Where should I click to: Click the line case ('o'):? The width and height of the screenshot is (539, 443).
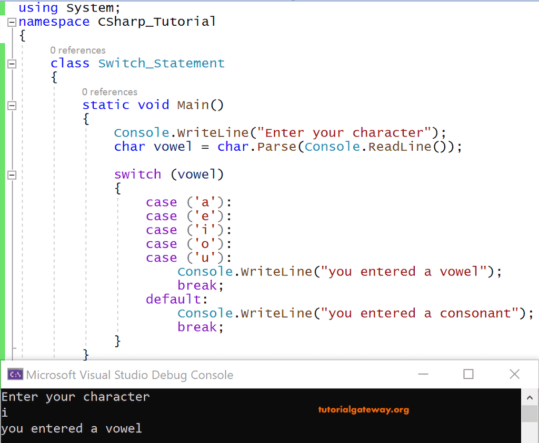point(189,244)
